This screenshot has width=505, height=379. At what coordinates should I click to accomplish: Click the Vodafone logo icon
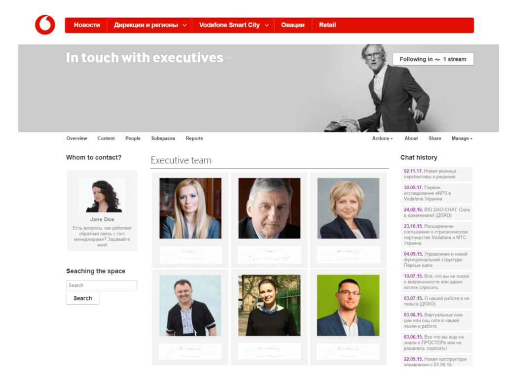click(45, 25)
